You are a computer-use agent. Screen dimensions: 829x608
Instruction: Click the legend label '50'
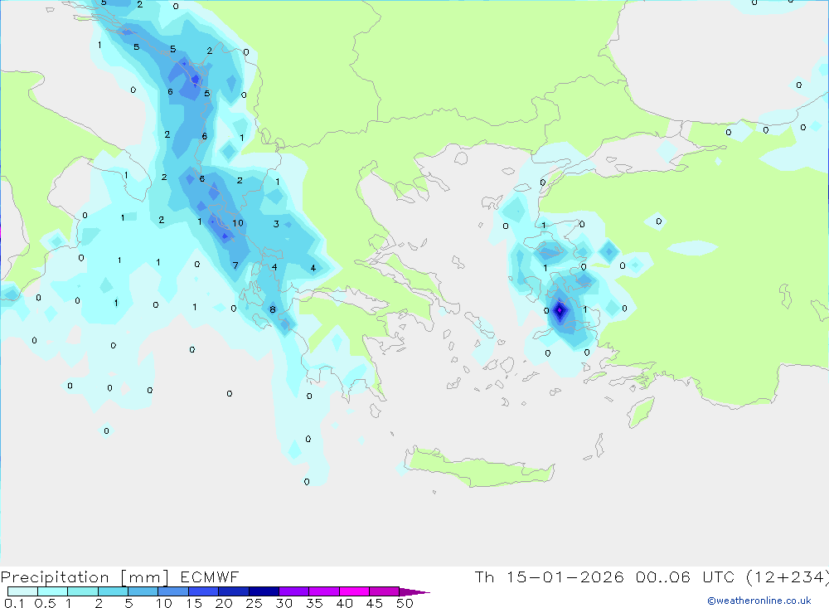[x=405, y=603]
